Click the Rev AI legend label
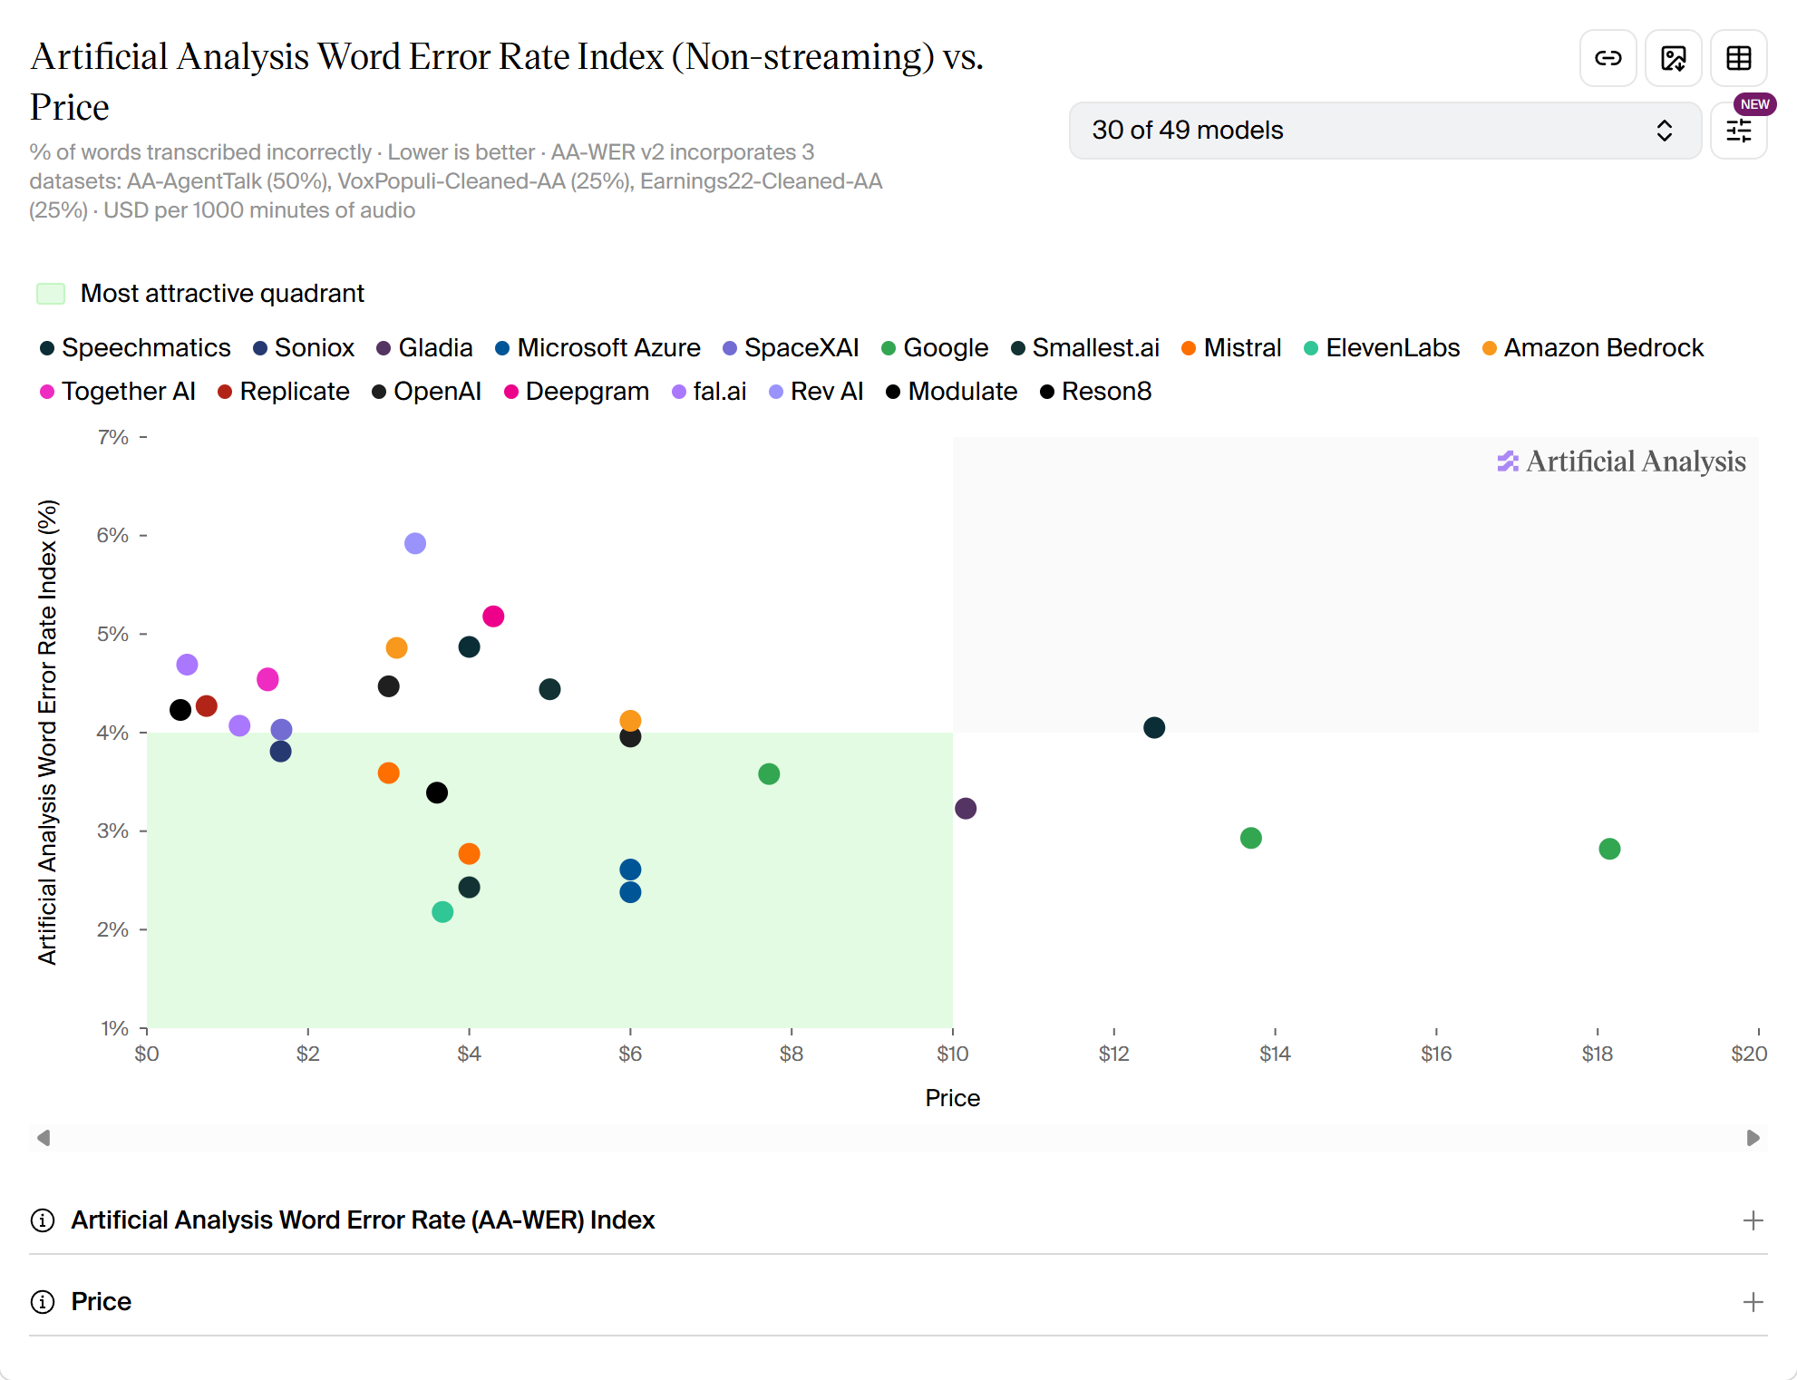This screenshot has width=1797, height=1380. tap(826, 392)
